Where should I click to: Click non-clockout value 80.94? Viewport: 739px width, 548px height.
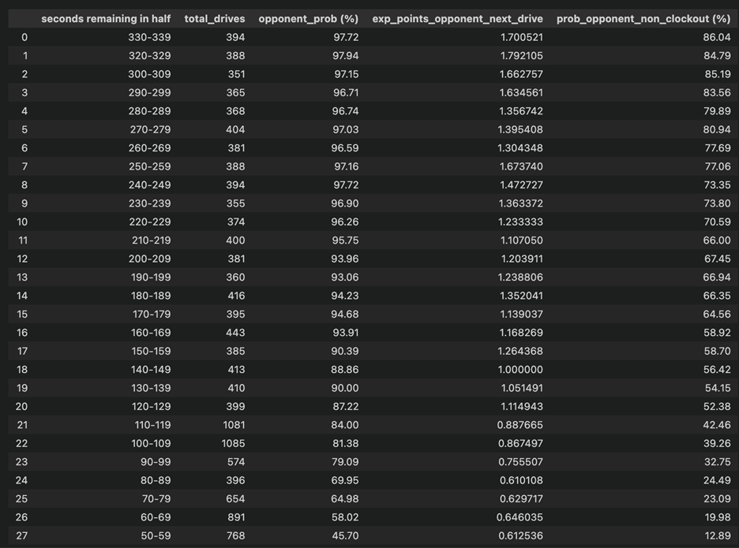[717, 129]
